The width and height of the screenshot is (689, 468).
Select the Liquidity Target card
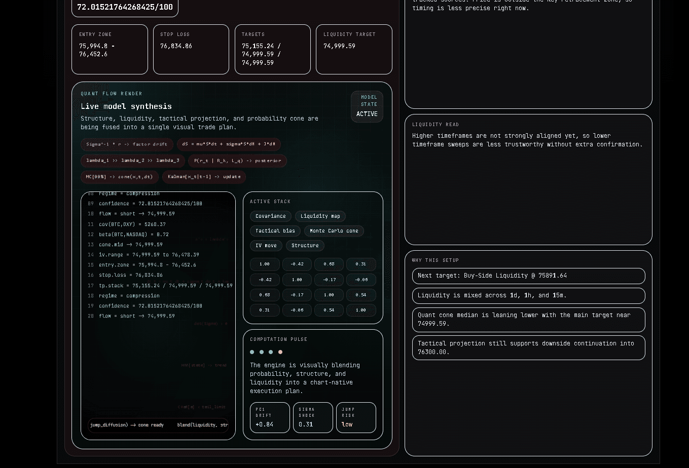[354, 49]
